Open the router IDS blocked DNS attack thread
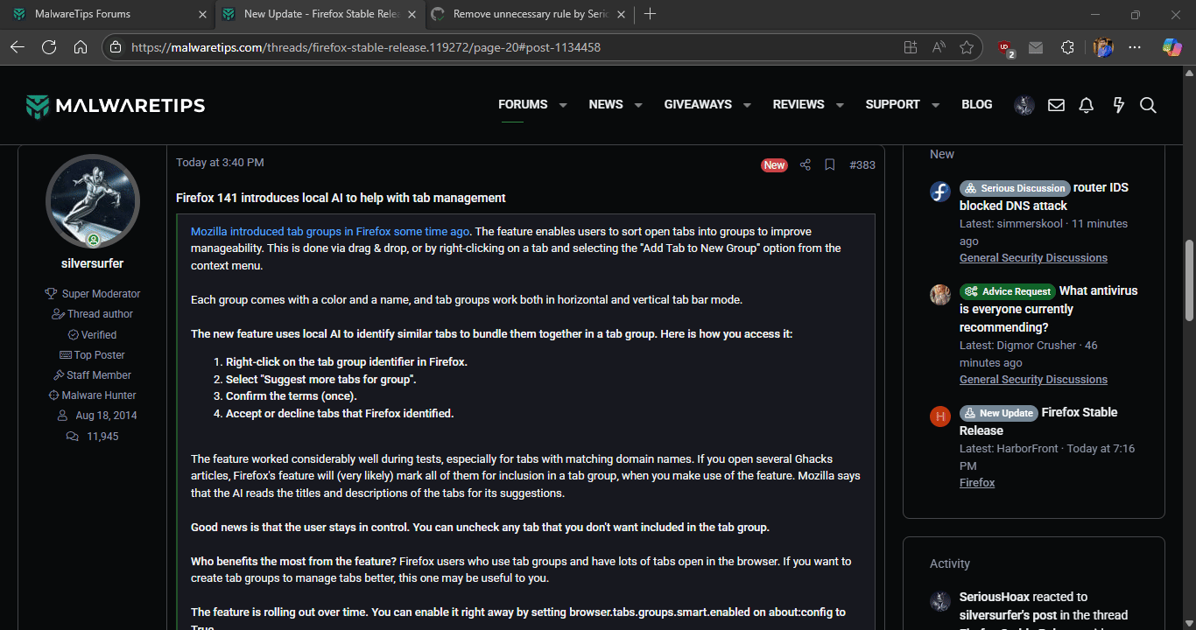 pos(1045,197)
